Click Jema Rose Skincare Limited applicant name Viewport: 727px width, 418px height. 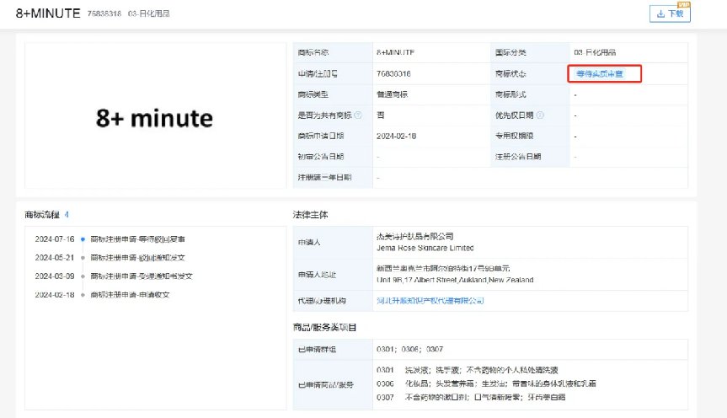pyautogui.click(x=425, y=248)
